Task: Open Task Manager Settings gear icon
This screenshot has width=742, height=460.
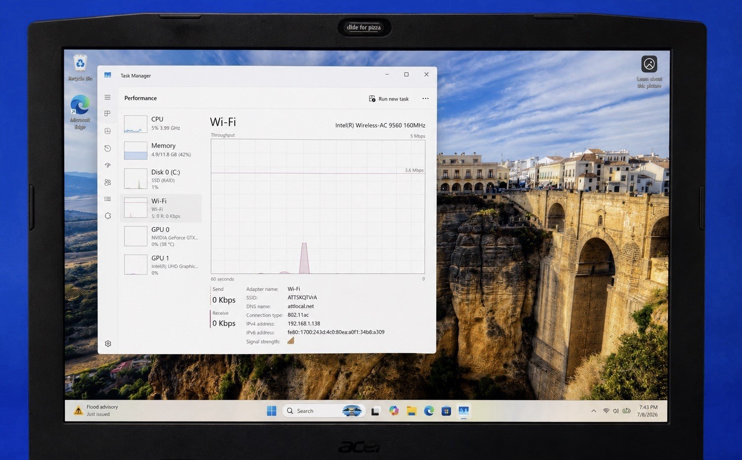Action: [x=108, y=344]
